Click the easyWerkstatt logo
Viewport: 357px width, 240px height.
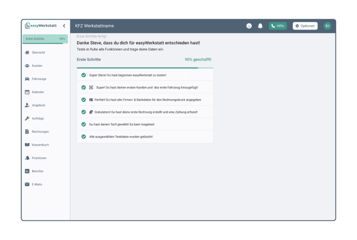coord(41,26)
